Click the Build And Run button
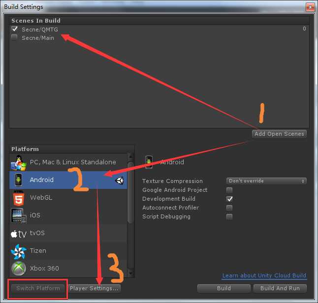This screenshot has width=318, height=303. coord(280,288)
